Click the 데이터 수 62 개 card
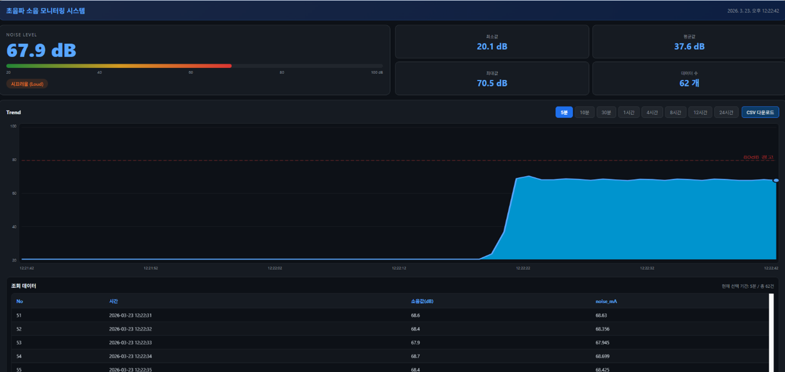This screenshot has width=785, height=372. [x=689, y=78]
